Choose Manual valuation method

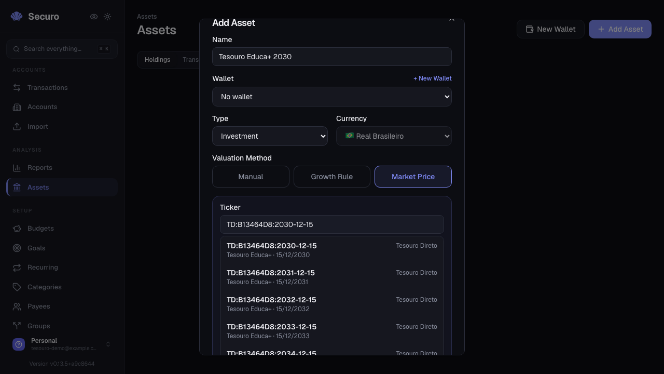251,177
